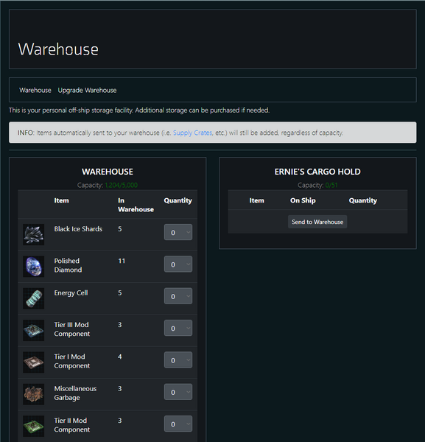This screenshot has height=442, width=425.
Task: Click the Warehouse page title
Action: click(x=58, y=49)
